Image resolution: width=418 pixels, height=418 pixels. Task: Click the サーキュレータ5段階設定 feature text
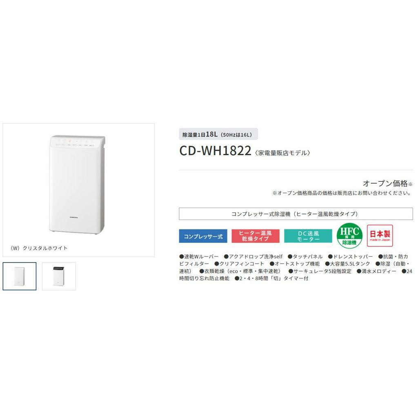pos(320,271)
